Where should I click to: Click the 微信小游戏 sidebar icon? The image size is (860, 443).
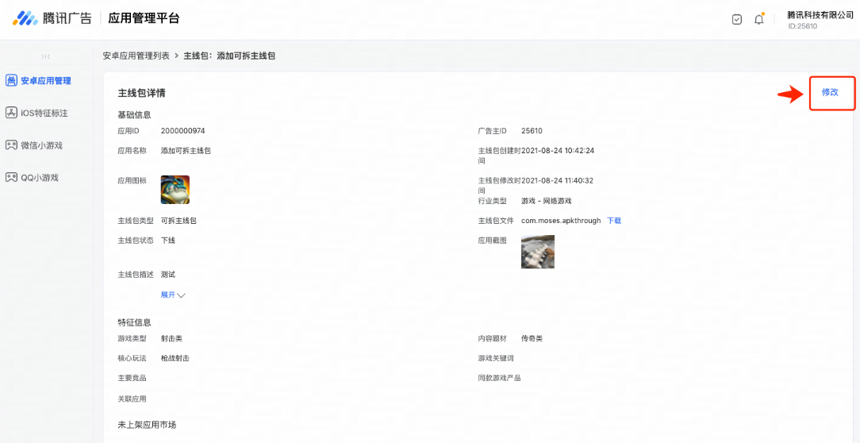pos(11,145)
